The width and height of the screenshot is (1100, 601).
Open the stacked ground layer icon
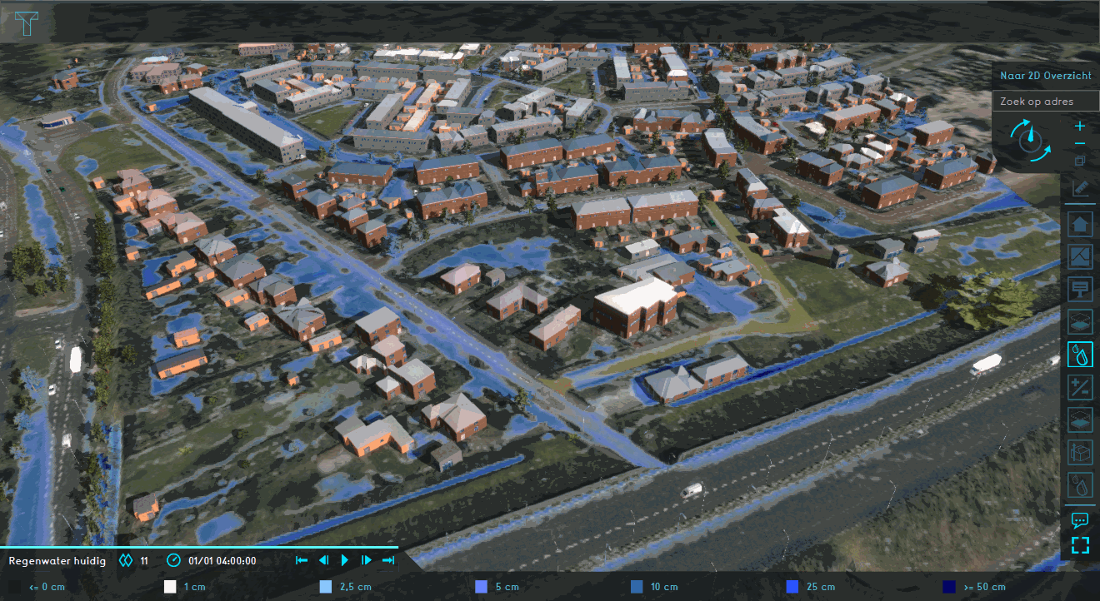click(x=1081, y=420)
